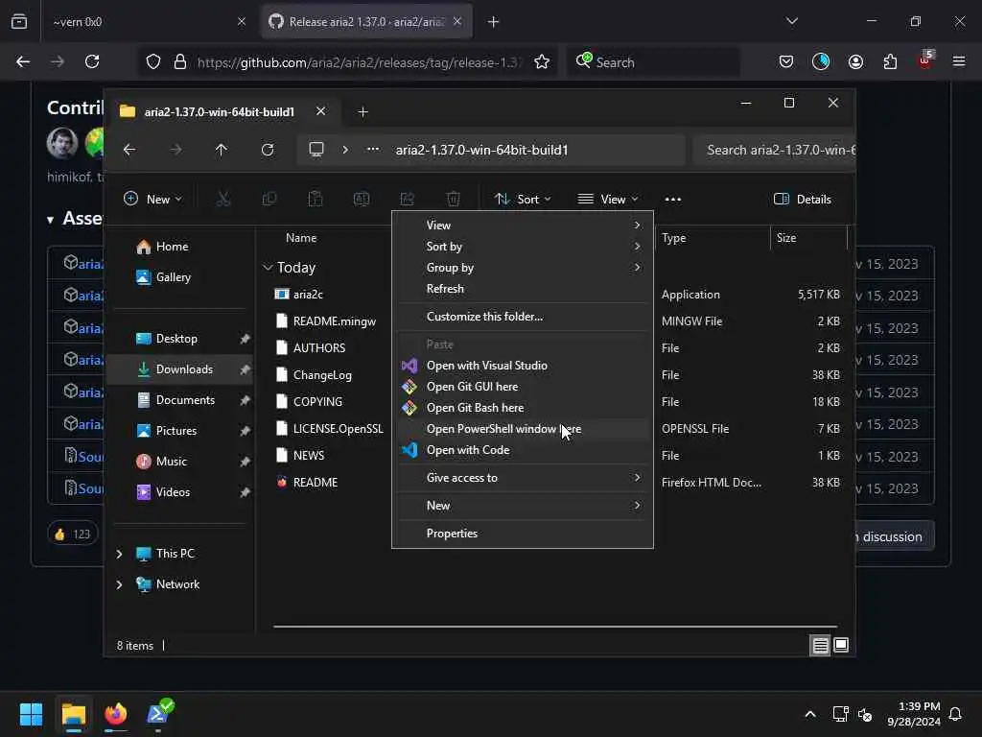Screen dimensions: 982x737
Task: Refresh the Explorer folder view
Action: coord(268,150)
